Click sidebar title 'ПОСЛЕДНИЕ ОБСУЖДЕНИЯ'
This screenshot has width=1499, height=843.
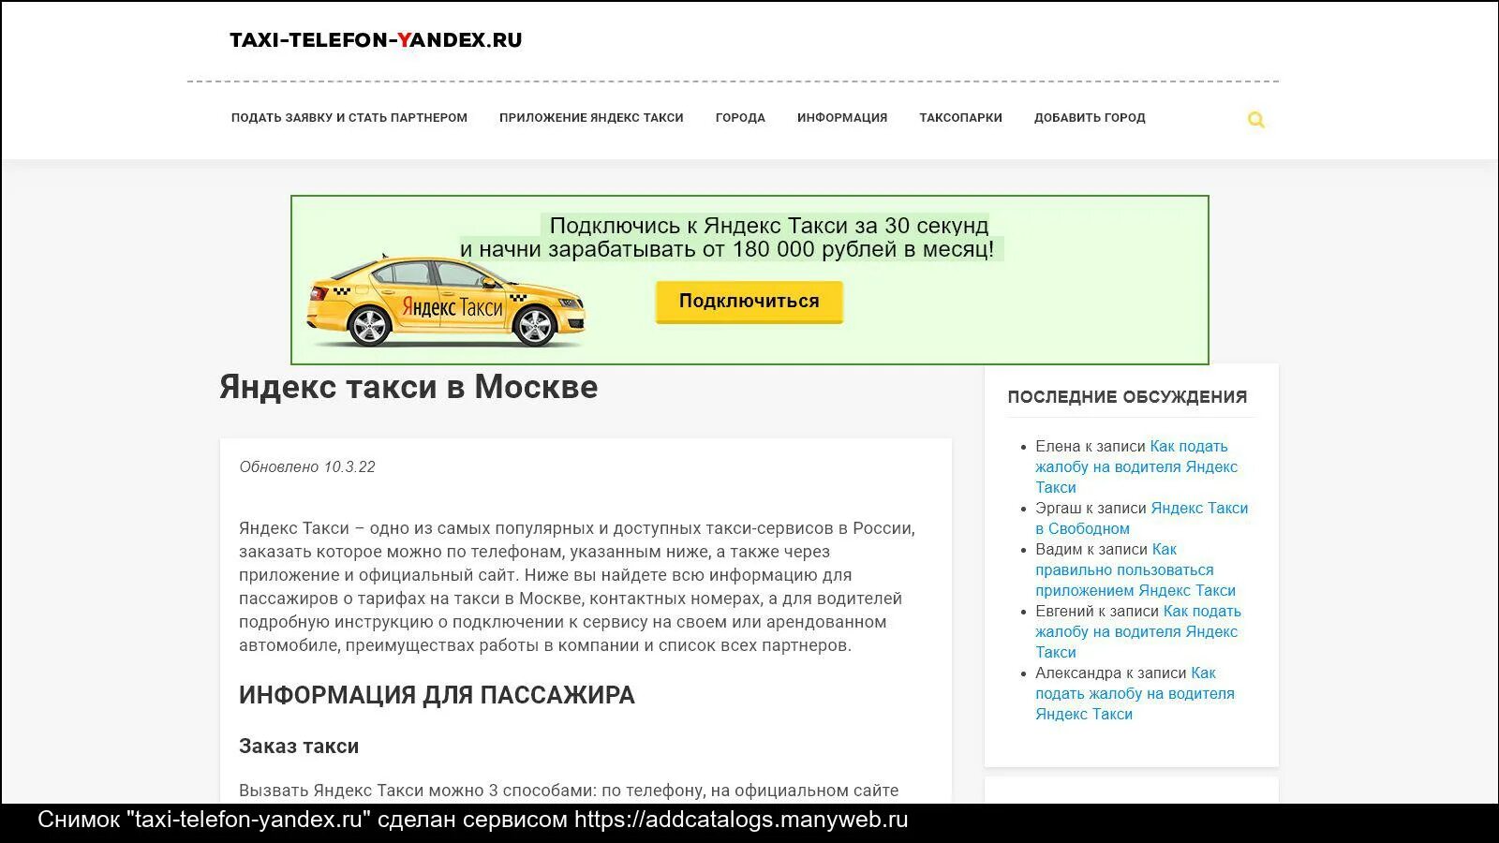click(x=1127, y=397)
